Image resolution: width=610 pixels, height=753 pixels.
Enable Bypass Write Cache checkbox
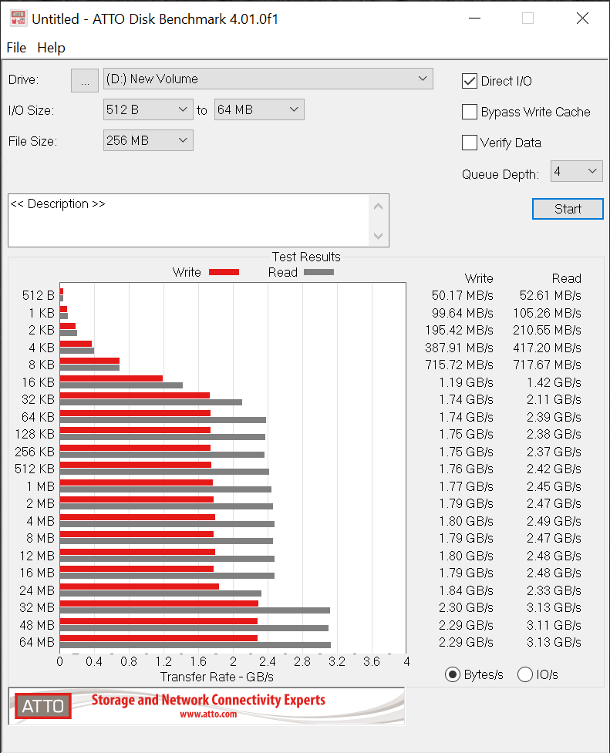click(x=470, y=112)
